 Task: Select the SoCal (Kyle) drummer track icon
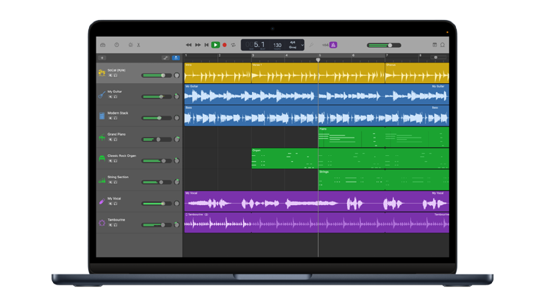pyautogui.click(x=102, y=73)
